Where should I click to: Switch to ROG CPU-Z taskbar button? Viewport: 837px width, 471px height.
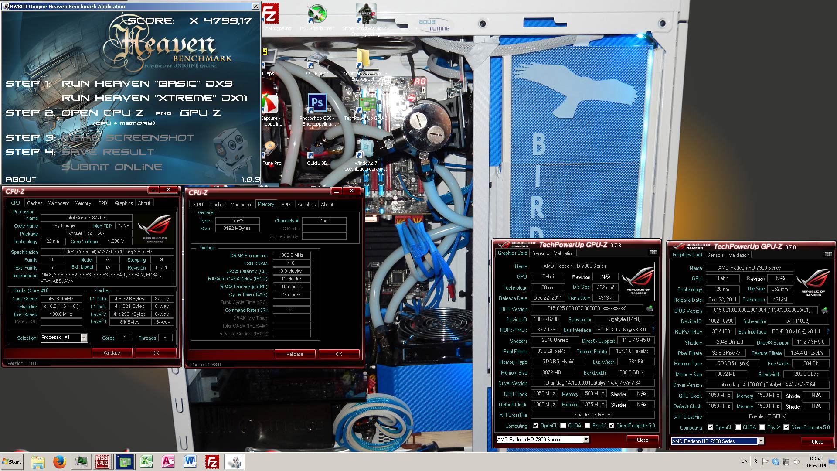tap(103, 462)
